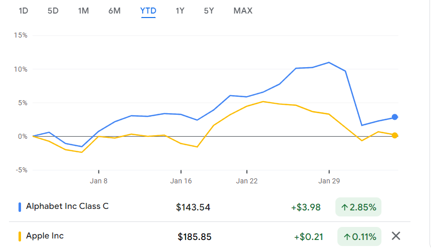Click the yellow Apple line endpoint dot
Viewport: 431px width, 250px height.
coord(394,135)
